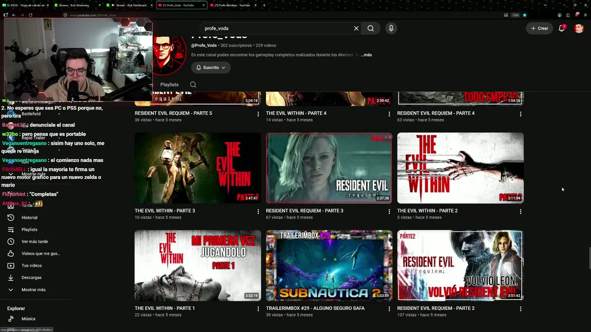
Task: Go back in browser history
Action: (14, 15)
